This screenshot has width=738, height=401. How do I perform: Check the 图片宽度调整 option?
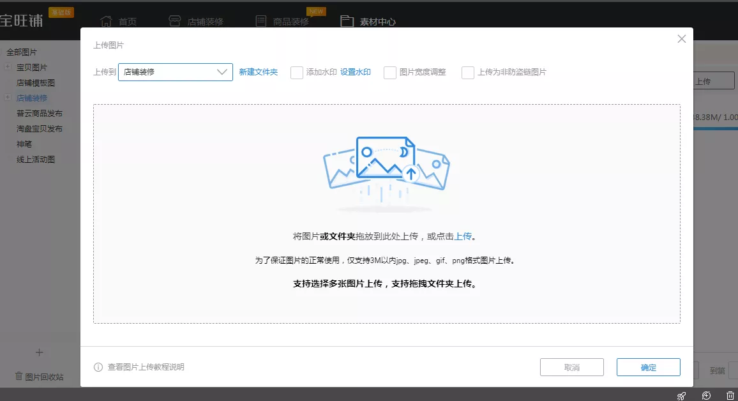pos(389,72)
